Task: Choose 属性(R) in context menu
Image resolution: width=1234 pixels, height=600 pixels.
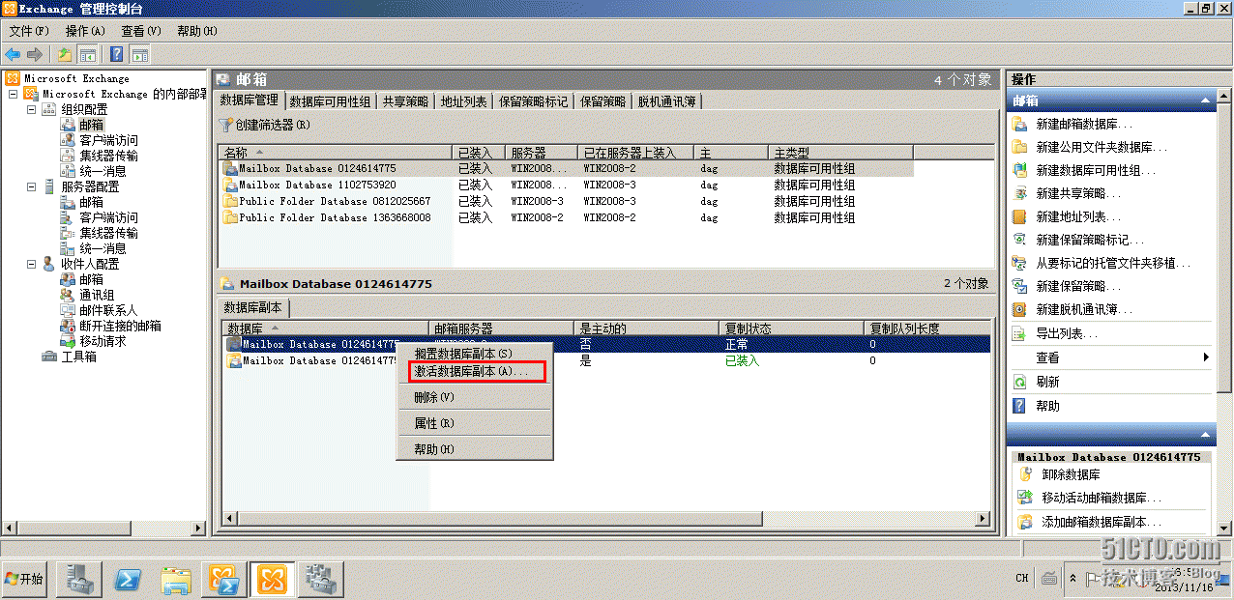Action: (474, 423)
